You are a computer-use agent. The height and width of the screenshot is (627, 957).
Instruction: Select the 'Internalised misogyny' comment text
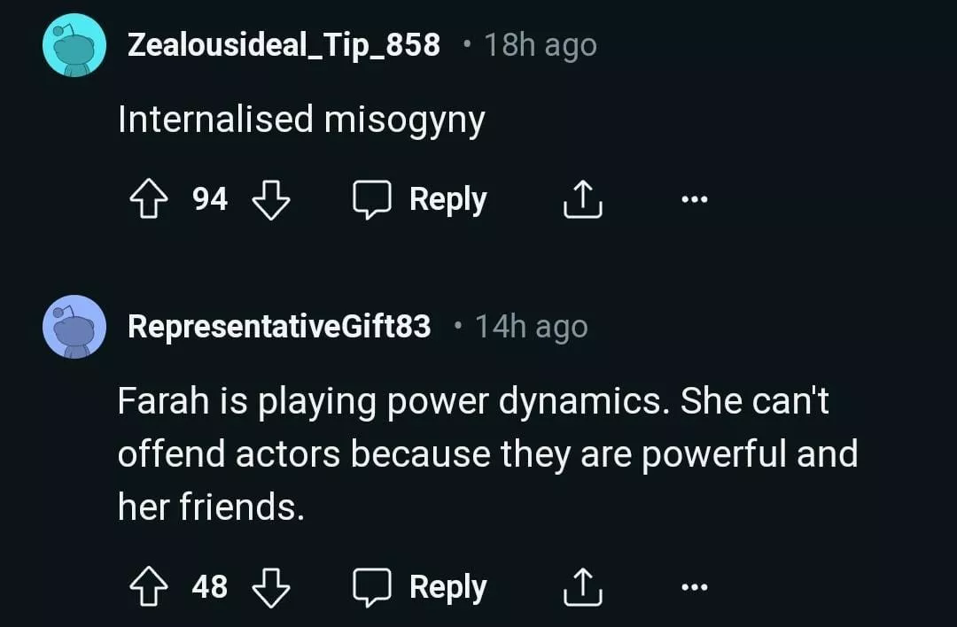pyautogui.click(x=301, y=120)
